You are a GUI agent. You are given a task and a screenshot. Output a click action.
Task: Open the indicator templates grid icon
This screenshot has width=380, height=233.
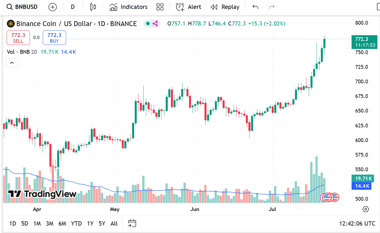click(160, 7)
